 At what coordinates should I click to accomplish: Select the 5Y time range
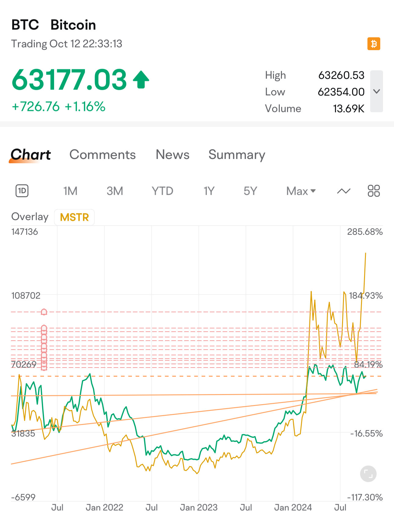(250, 191)
